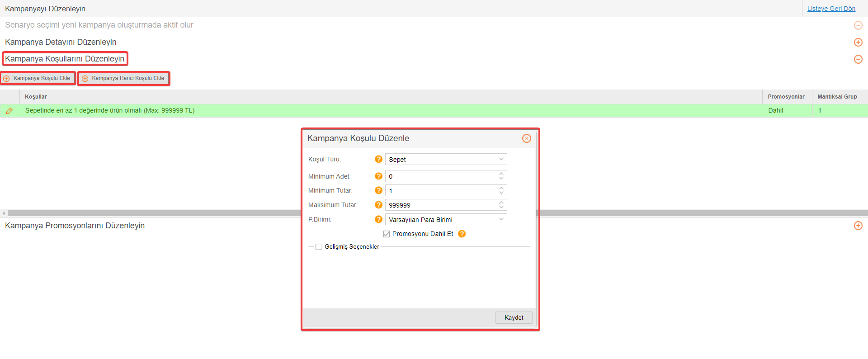Uncheck Promosyonu Dahil Et checkbox
This screenshot has height=359, width=868.
pyautogui.click(x=387, y=234)
